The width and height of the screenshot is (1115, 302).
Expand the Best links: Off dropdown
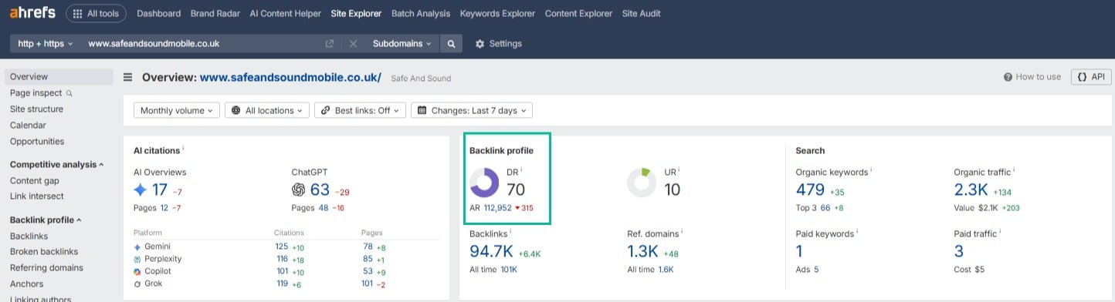[361, 110]
